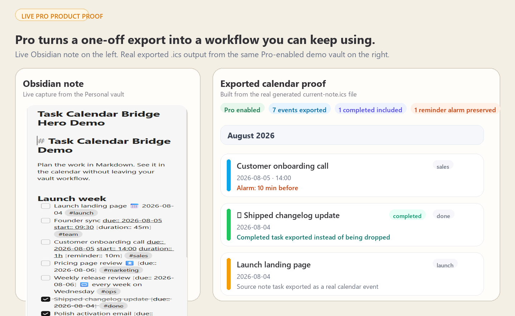Click the #sales tag in the note

(x=138, y=256)
